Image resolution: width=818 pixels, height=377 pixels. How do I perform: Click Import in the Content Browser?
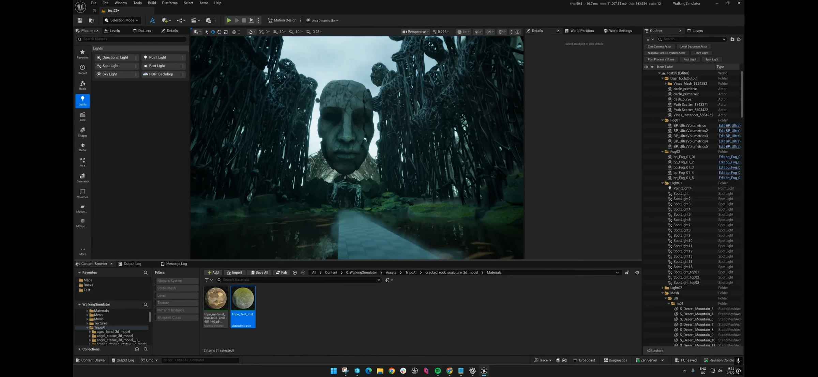tap(234, 273)
